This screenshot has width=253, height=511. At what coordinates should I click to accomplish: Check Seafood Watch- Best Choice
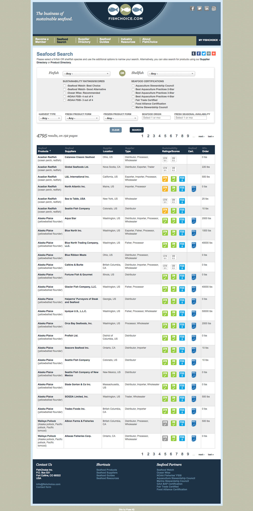coord(65,86)
